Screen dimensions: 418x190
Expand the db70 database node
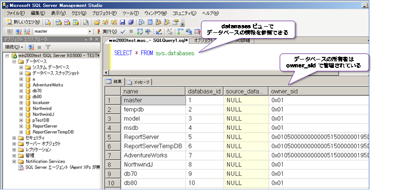click(x=21, y=91)
